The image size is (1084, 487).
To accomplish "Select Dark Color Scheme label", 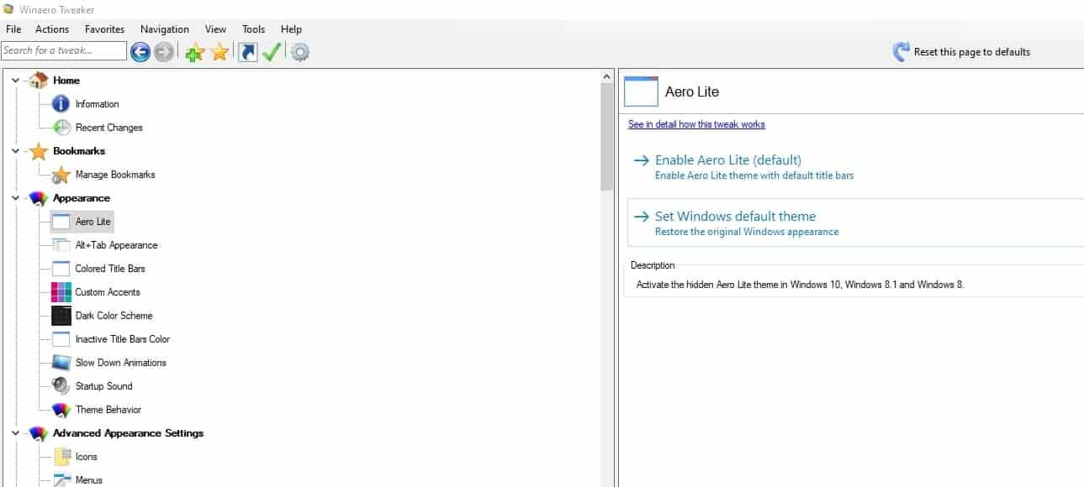I will 114,316.
